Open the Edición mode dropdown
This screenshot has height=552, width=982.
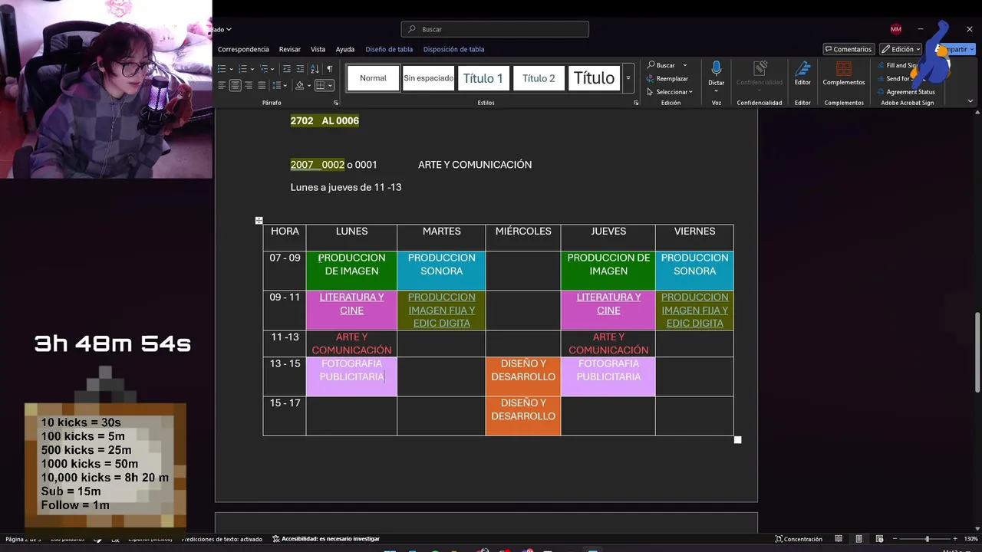tap(901, 49)
